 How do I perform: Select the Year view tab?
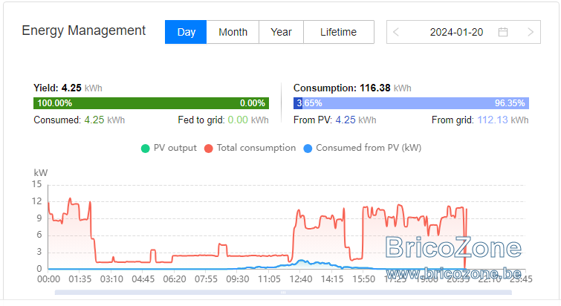point(281,32)
